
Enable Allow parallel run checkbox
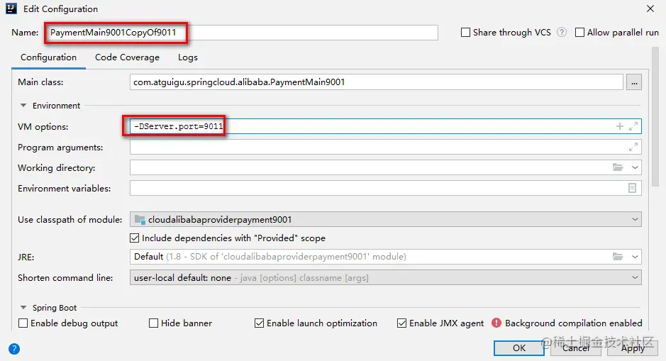(579, 33)
